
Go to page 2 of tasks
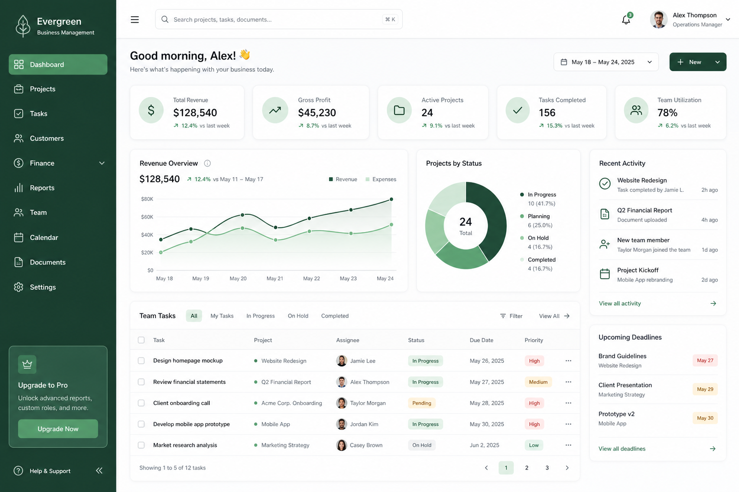527,468
